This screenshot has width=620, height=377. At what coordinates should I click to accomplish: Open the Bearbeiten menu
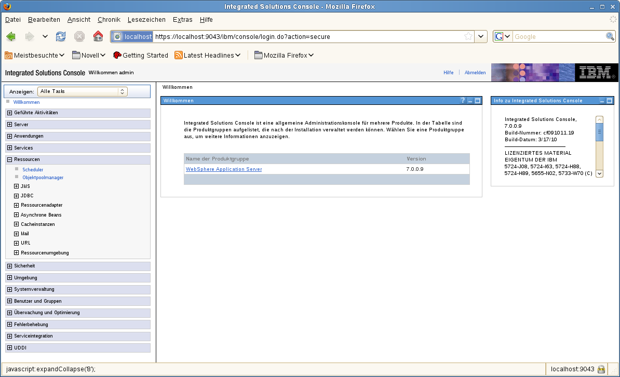[x=44, y=19]
